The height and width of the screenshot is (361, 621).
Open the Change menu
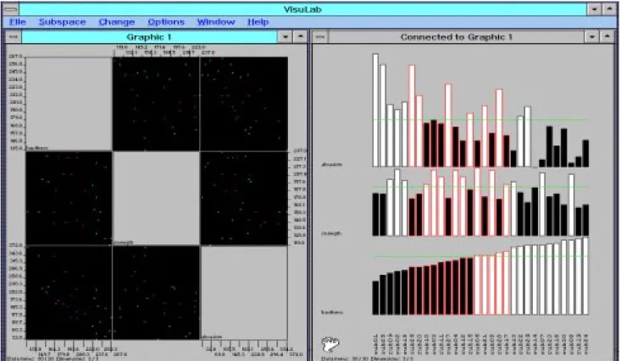[117, 22]
